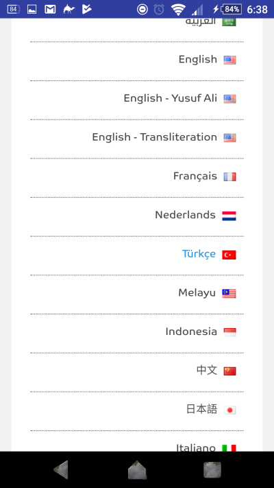274x488 pixels.
Task: Pick Melayu language entry
Action: (x=137, y=294)
